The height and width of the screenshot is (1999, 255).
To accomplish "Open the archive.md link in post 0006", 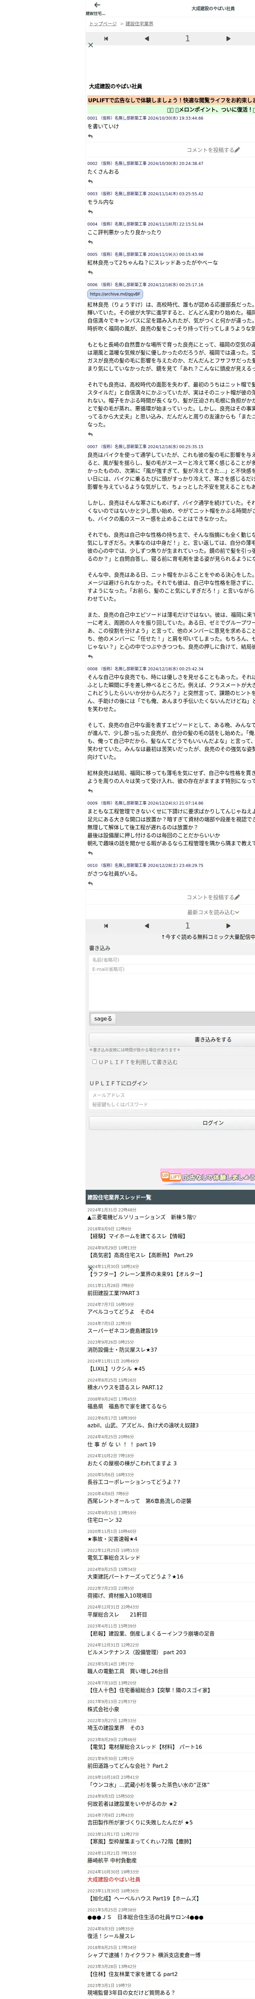I will [x=115, y=294].
